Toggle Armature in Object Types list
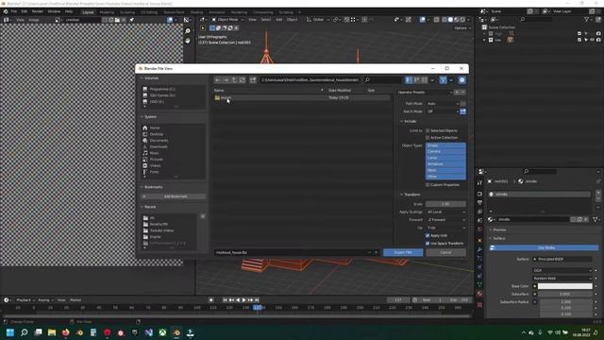Image resolution: width=604 pixels, height=340 pixels. 445,163
